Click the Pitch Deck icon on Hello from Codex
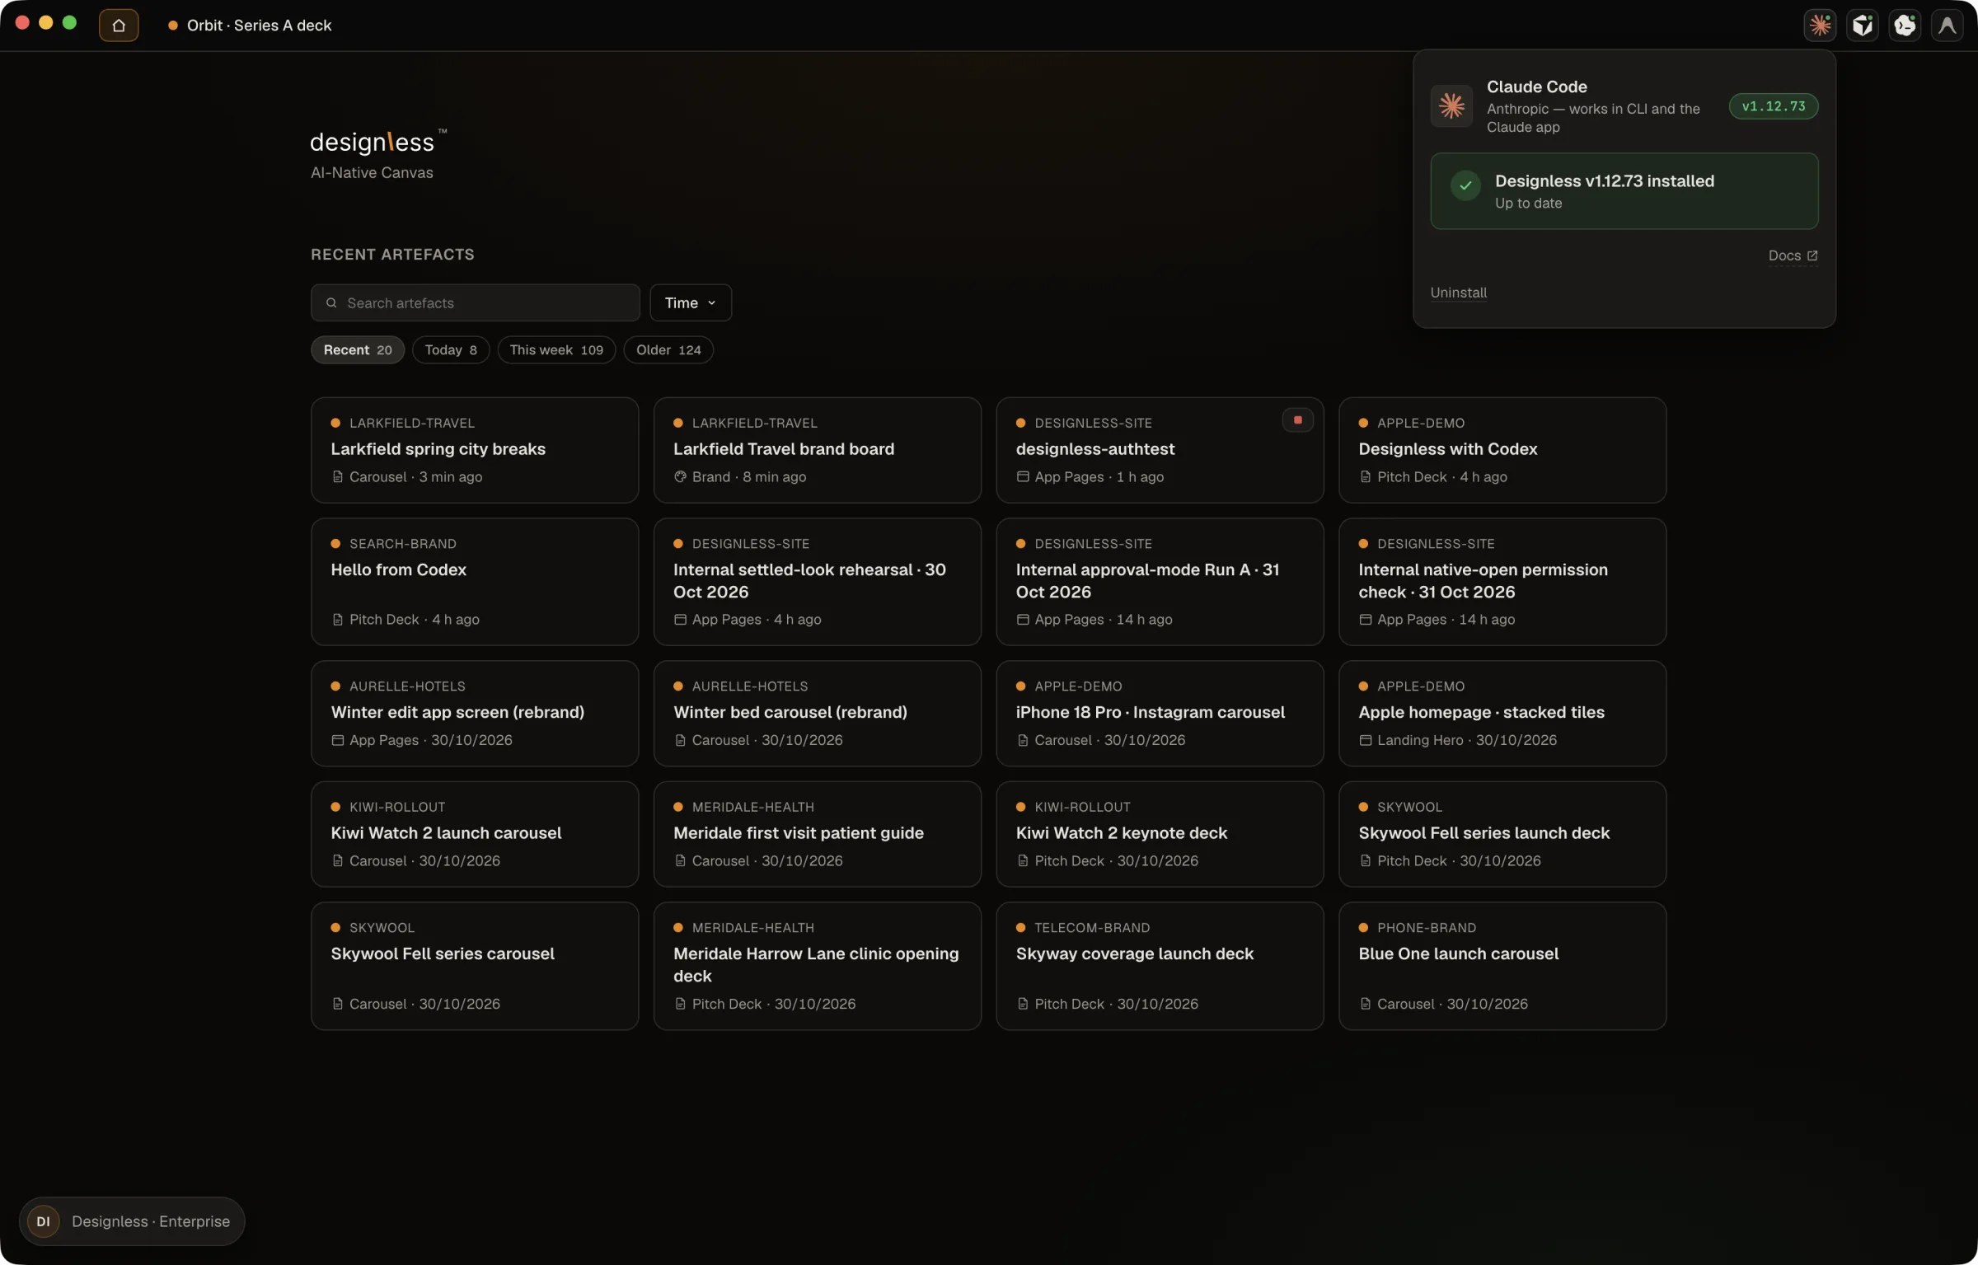1978x1265 pixels. point(337,620)
